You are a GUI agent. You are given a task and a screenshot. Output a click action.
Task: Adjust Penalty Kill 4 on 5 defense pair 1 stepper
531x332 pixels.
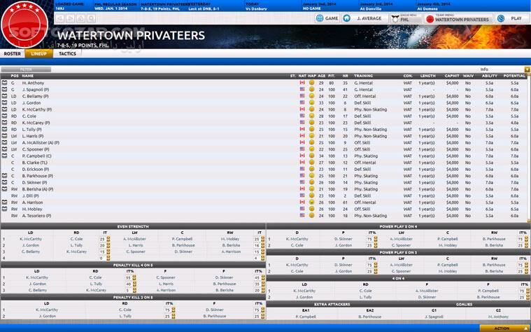click(134, 277)
